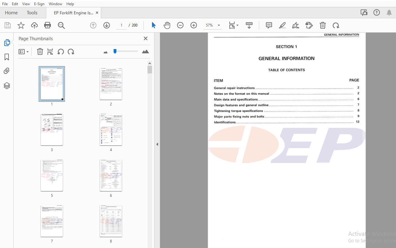The width and height of the screenshot is (396, 248).
Task: Select page 6 thumbnail
Action: point(111,175)
